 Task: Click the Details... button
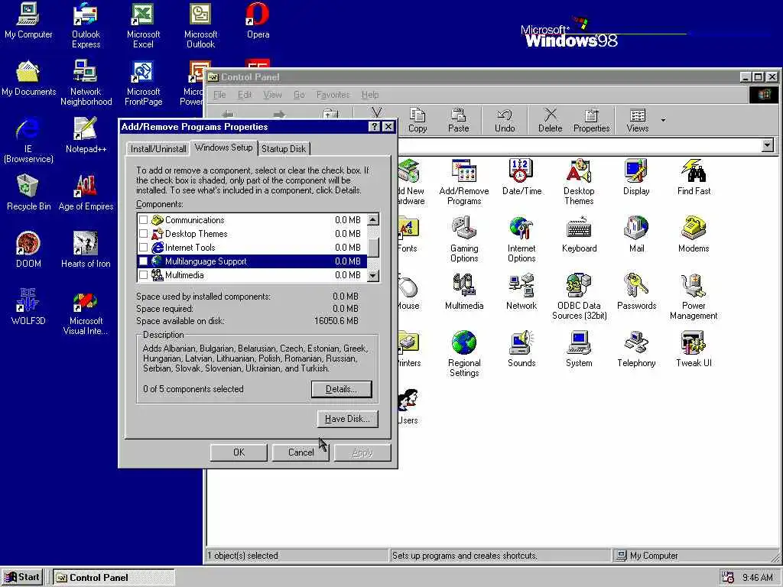342,389
